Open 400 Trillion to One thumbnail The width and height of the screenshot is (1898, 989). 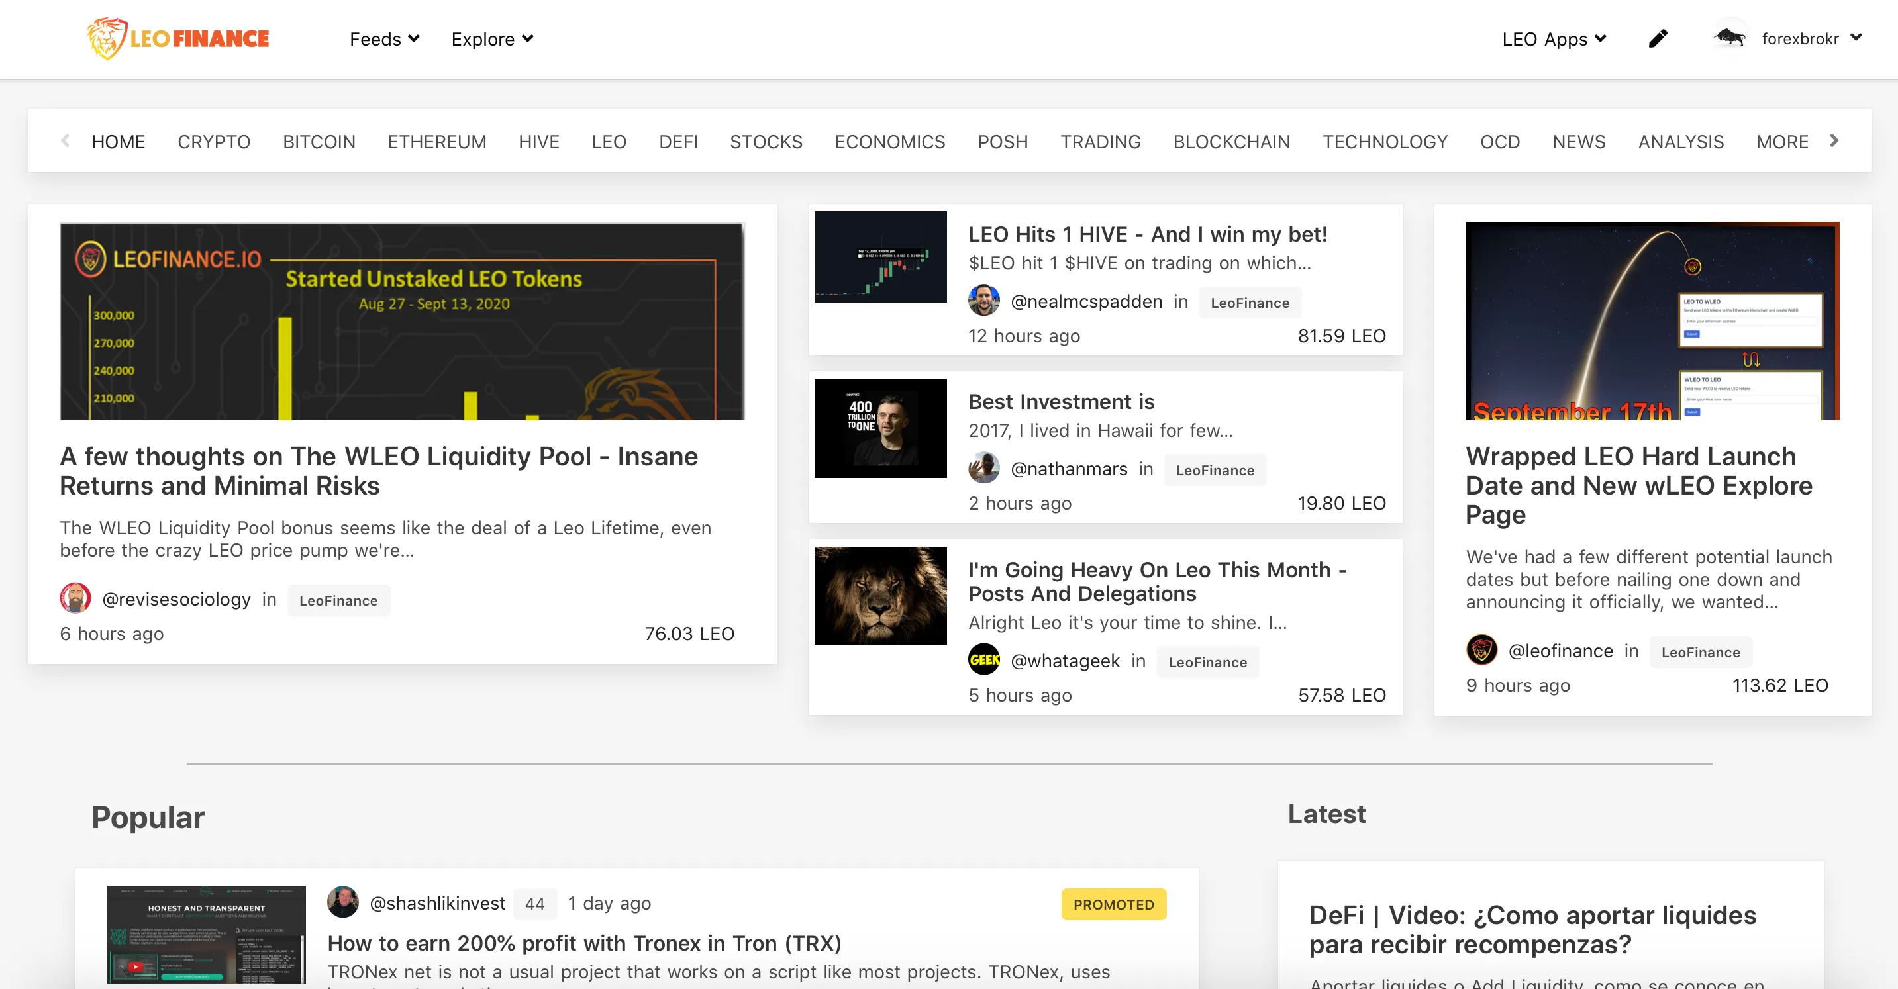click(879, 428)
